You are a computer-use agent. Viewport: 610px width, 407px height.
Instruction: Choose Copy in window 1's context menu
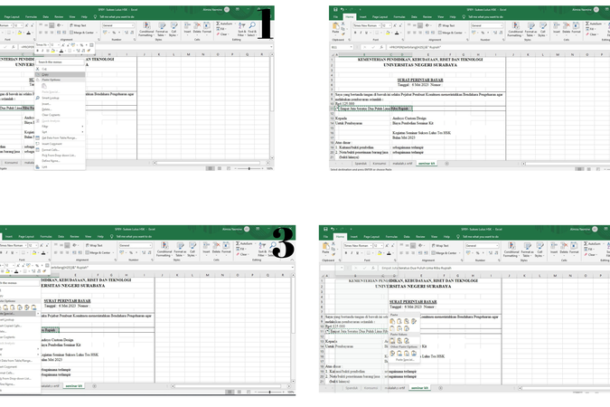(x=60, y=74)
